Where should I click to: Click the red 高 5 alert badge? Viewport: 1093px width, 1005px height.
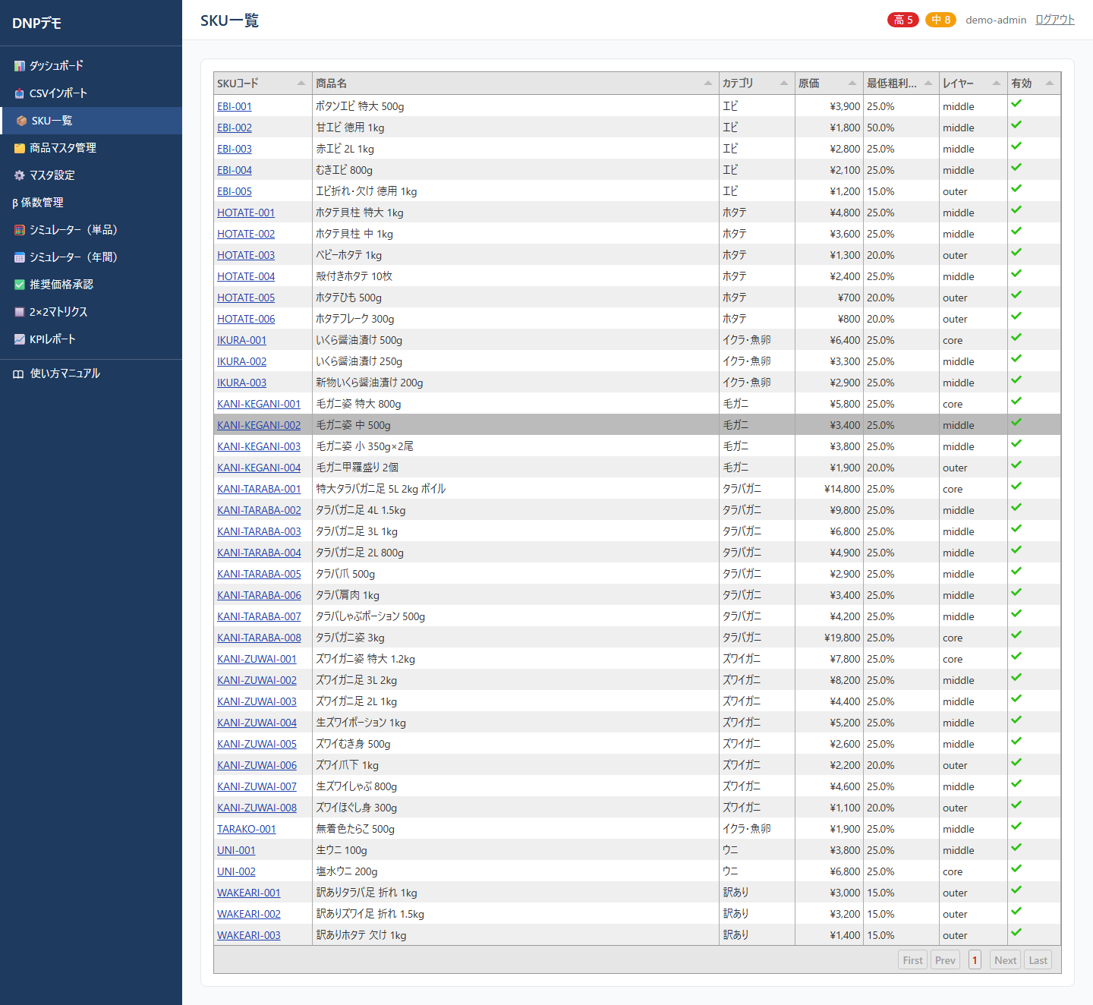click(x=903, y=20)
